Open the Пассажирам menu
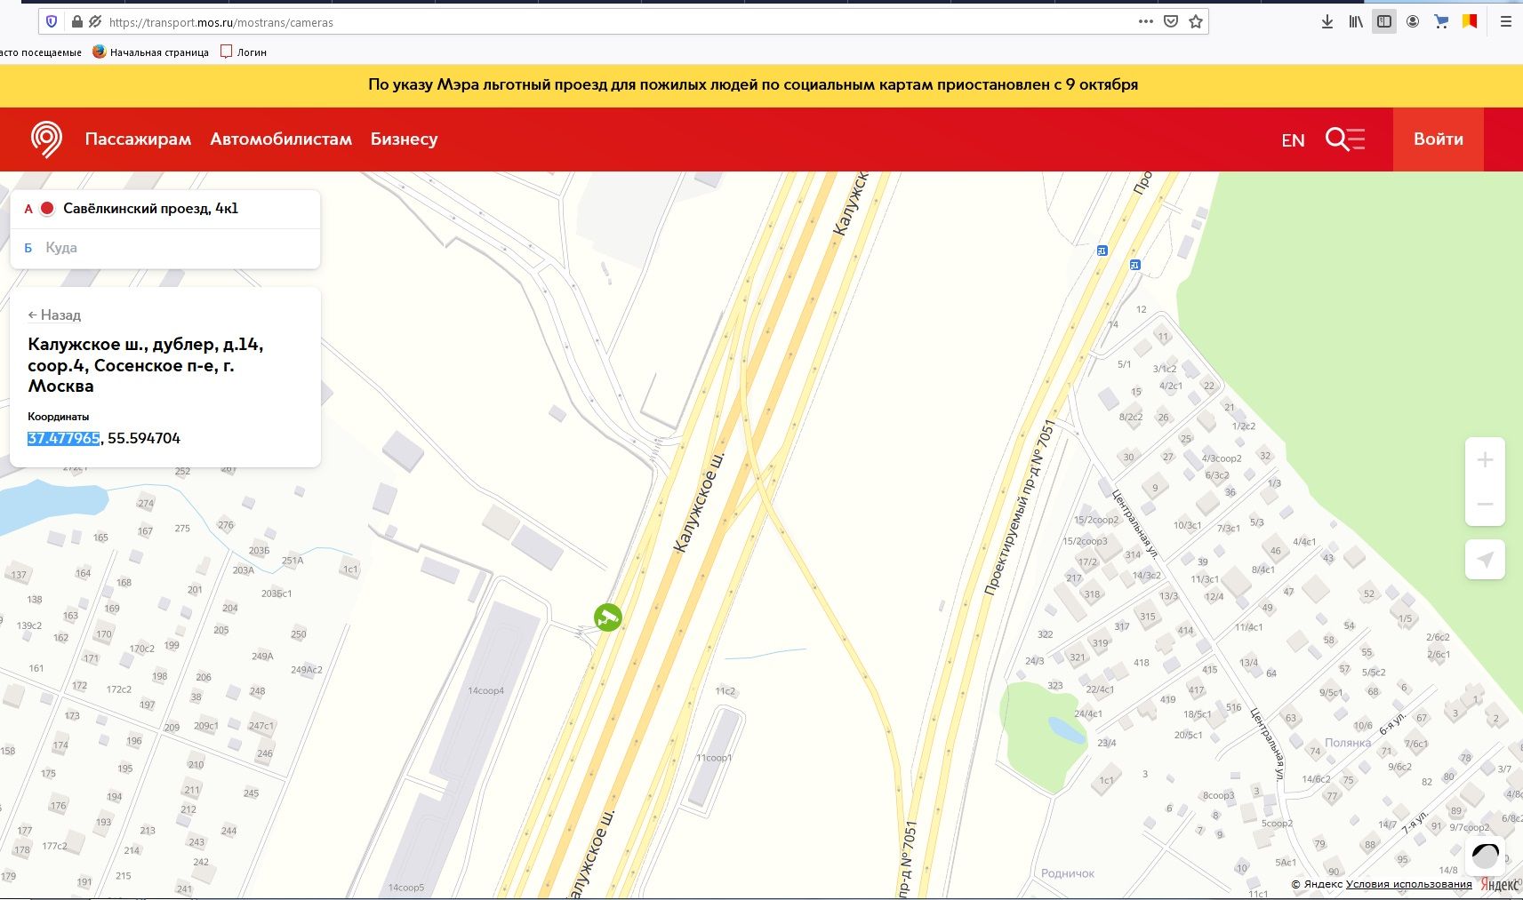The height and width of the screenshot is (900, 1523). [138, 139]
